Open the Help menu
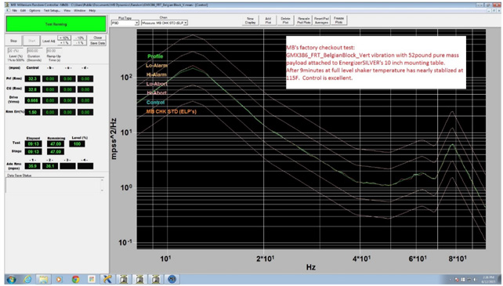This screenshot has width=503, height=286. pos(92,11)
